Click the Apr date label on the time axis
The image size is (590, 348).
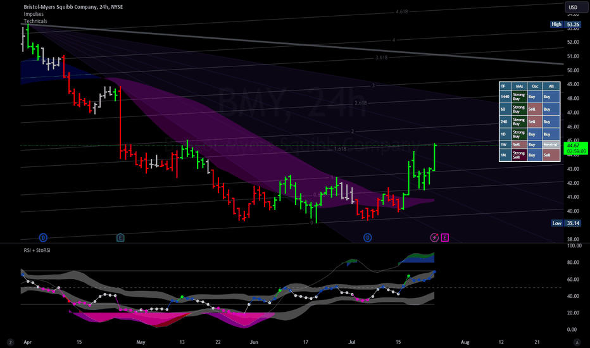coord(27,342)
